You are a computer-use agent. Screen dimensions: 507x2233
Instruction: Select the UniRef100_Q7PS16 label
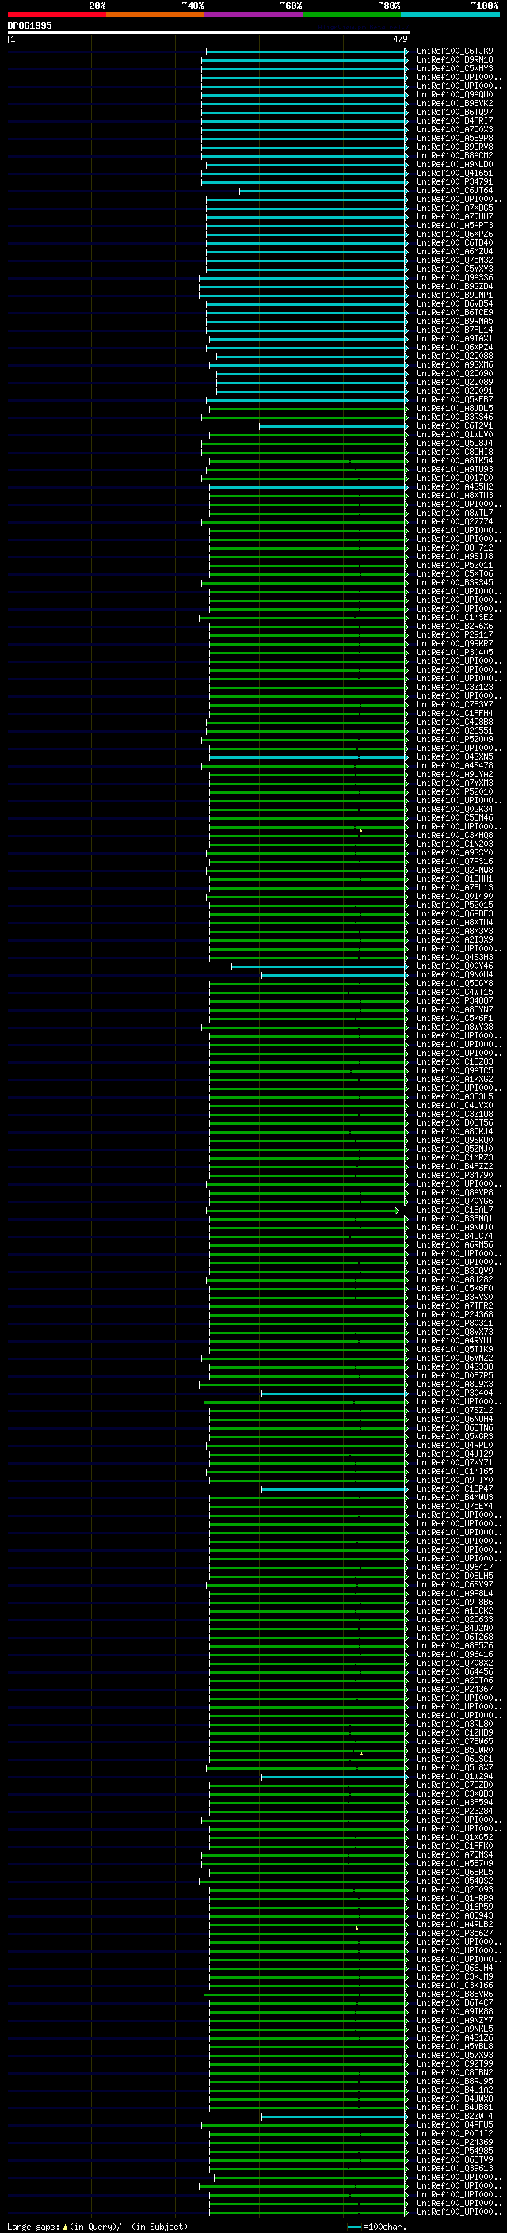455,862
